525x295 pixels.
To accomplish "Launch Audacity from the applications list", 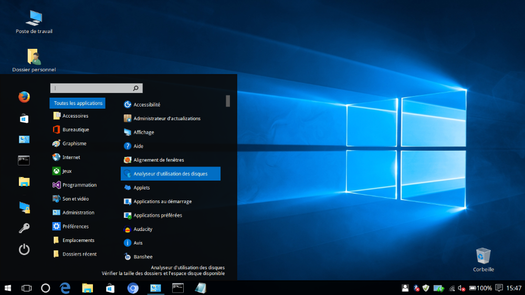I will pyautogui.click(x=143, y=229).
